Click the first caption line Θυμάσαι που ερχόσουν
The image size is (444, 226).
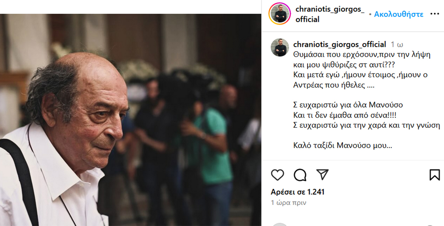click(x=362, y=55)
